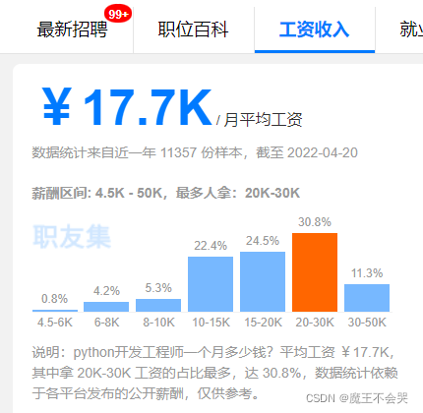Open the 最新招聘 tab

click(72, 29)
